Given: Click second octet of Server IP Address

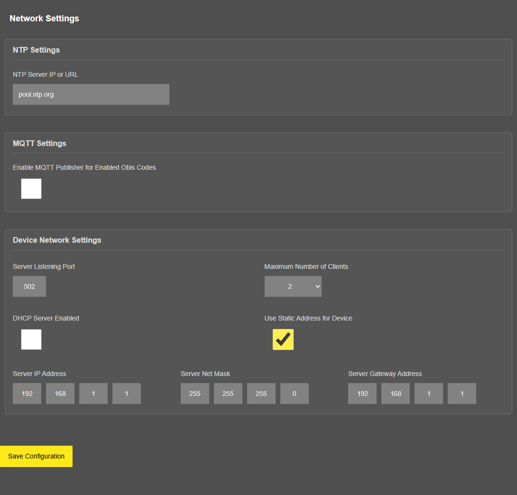Looking at the screenshot, I should [60, 394].
